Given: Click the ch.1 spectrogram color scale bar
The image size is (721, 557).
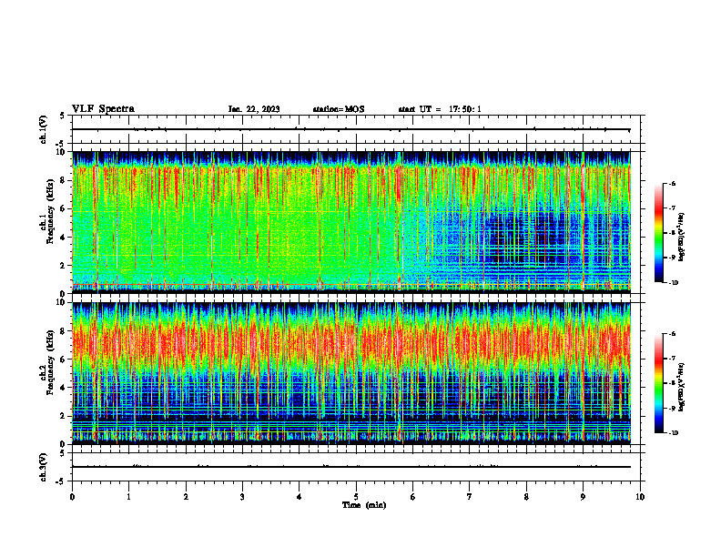Looking at the screenshot, I should coord(658,233).
